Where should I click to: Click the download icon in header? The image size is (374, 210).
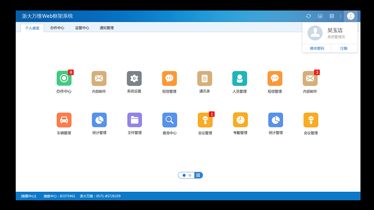(320, 16)
